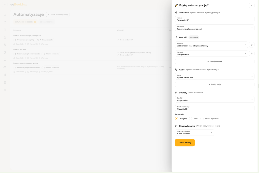Switch to Dziennik zdarzeń tab

47,22
